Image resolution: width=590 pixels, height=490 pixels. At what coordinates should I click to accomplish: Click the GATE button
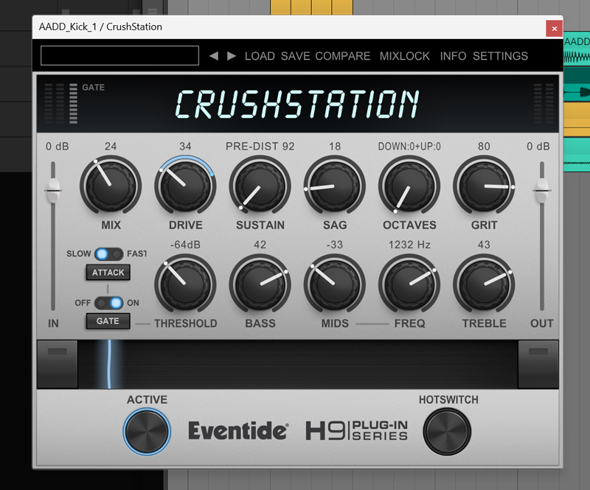108,321
